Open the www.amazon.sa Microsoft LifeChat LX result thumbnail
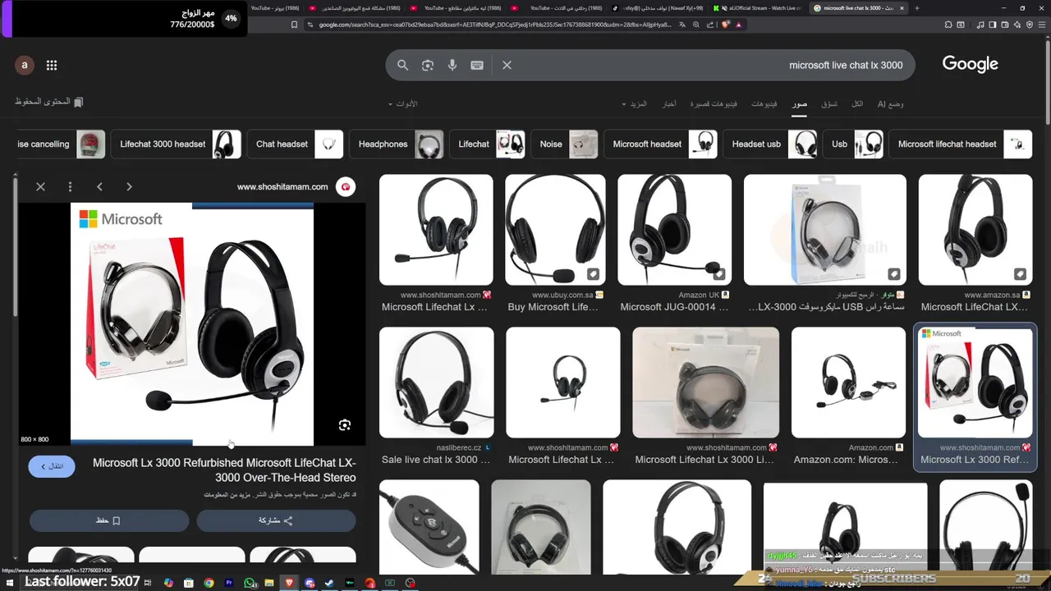Screen dimensions: 1051x591 click(975, 230)
